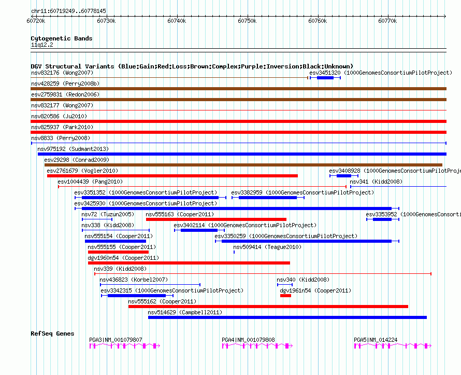This screenshot has height=375, width=461.
Task: Select the PGA4 magenta gene model
Action: [x=257, y=346]
